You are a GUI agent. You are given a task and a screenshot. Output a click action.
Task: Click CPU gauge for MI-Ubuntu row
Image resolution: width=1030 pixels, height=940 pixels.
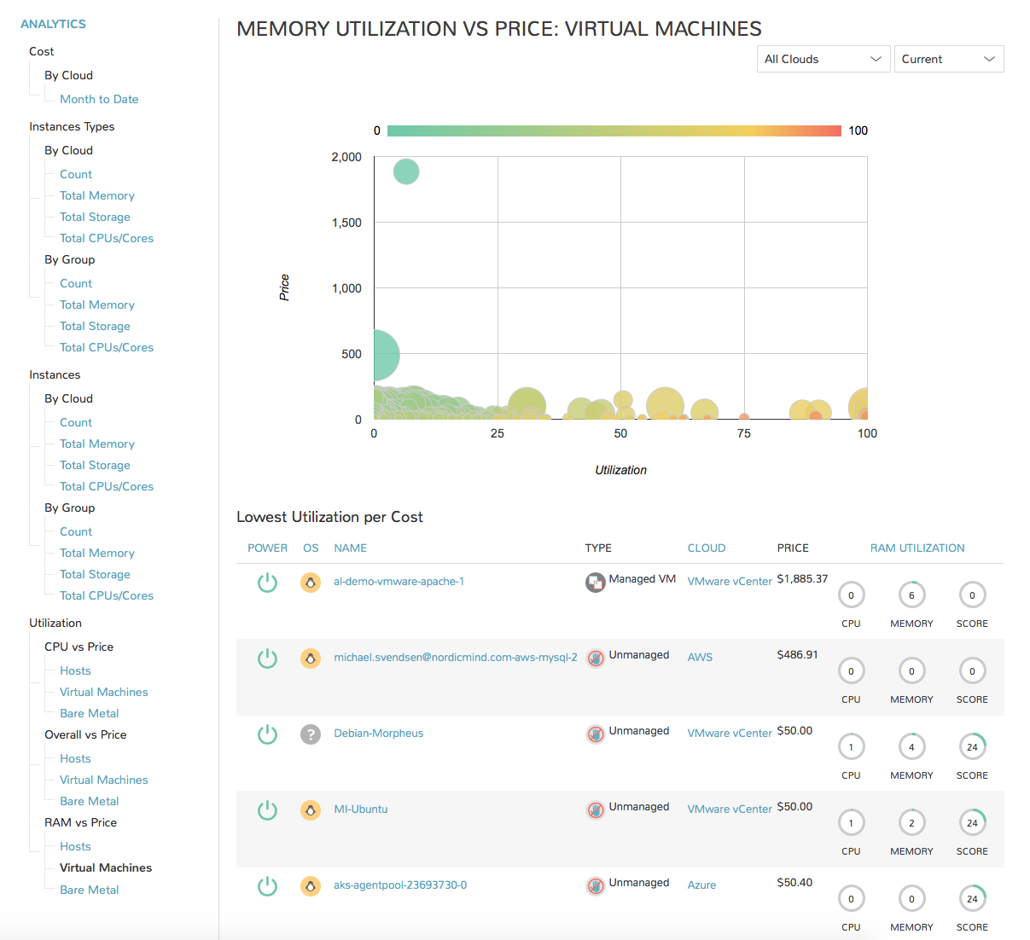851,823
